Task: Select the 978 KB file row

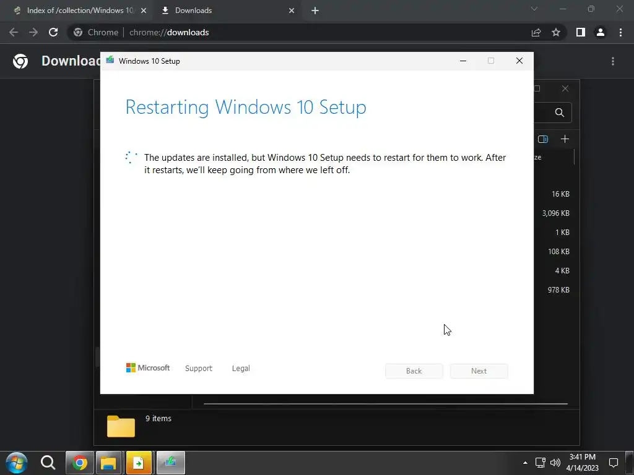Action: 558,290
